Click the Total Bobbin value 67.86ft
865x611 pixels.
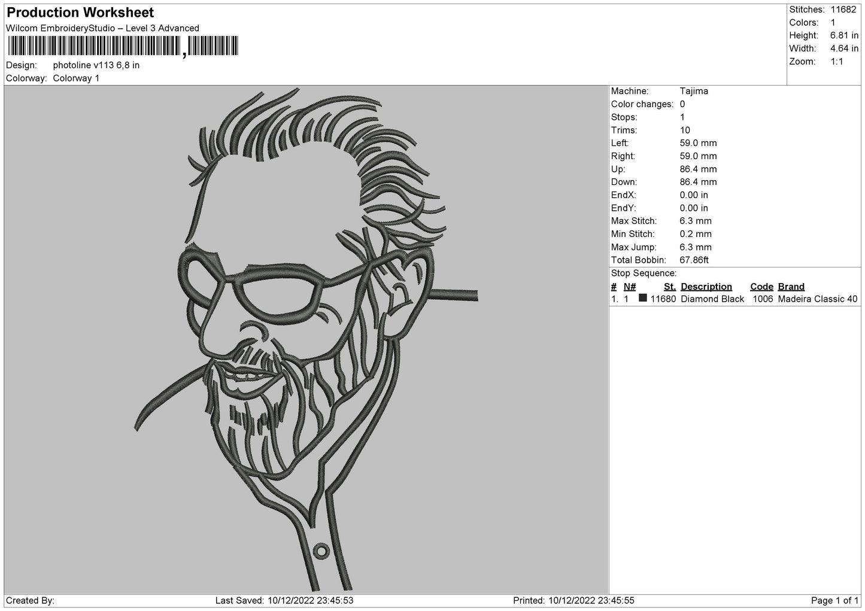tap(694, 260)
